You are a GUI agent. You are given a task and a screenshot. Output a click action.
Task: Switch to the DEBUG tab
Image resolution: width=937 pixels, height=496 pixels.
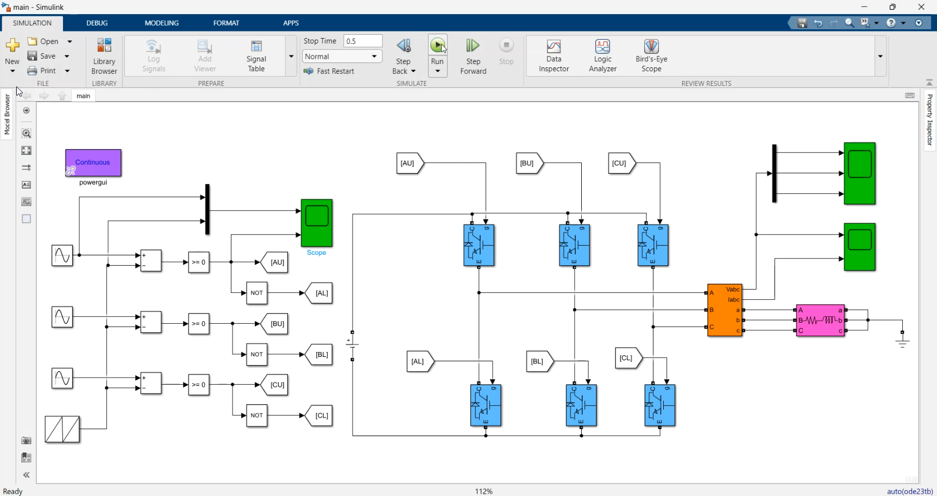tap(97, 23)
